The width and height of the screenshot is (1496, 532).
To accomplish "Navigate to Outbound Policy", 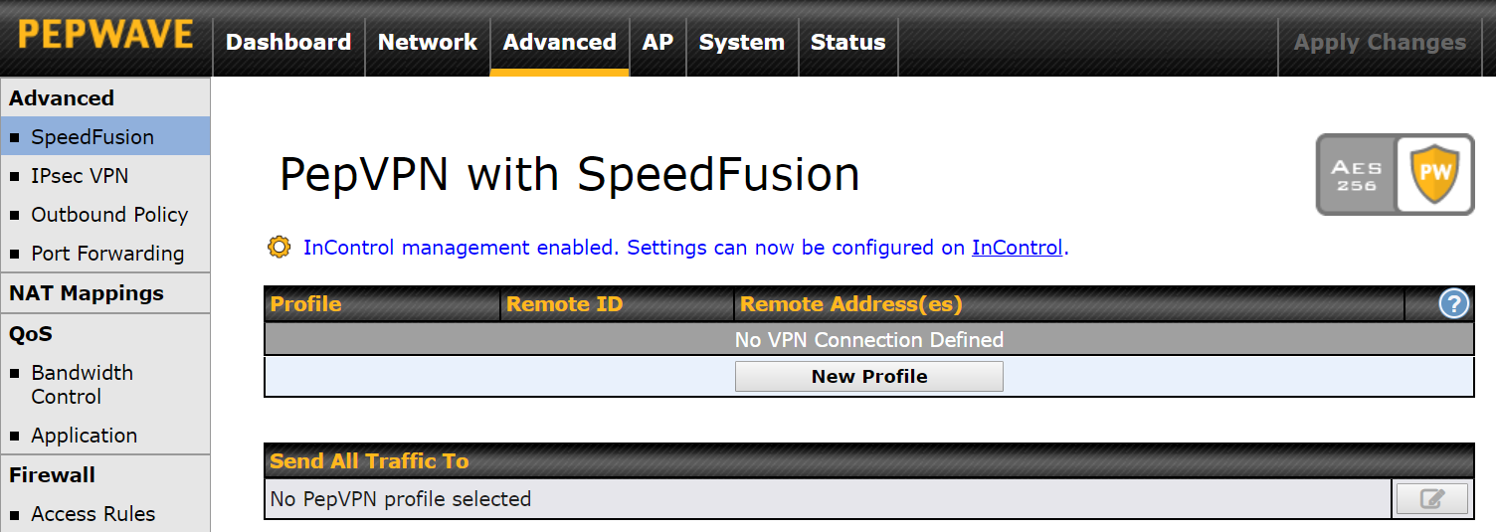I will (x=109, y=215).
